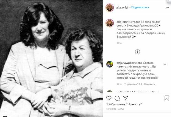Click the black-and-white photo of two women
This screenshot has width=171, height=117.
[x=51, y=59]
